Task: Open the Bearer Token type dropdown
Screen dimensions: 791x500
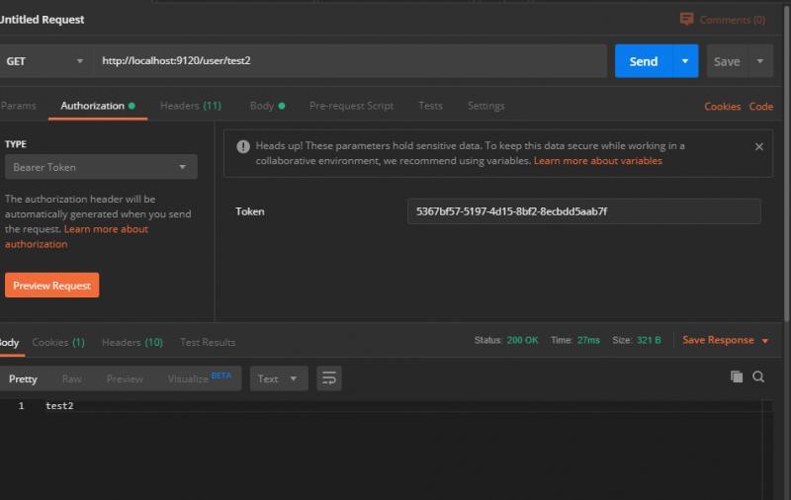Action: [x=101, y=167]
